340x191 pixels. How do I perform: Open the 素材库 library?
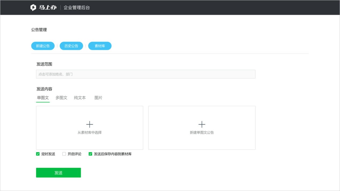(100, 46)
